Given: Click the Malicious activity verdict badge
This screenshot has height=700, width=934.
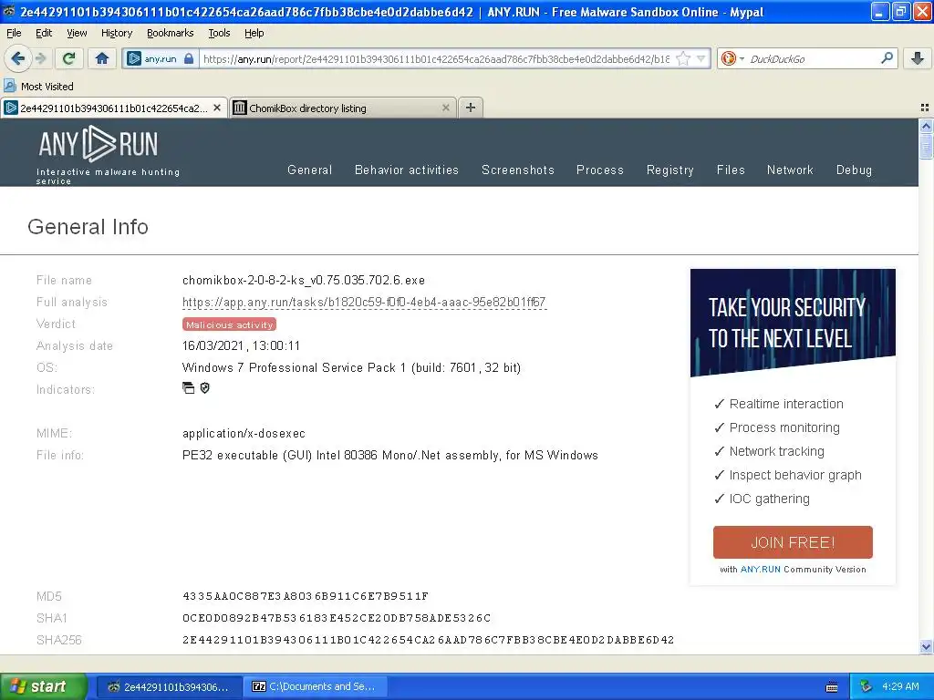Looking at the screenshot, I should click(x=229, y=324).
